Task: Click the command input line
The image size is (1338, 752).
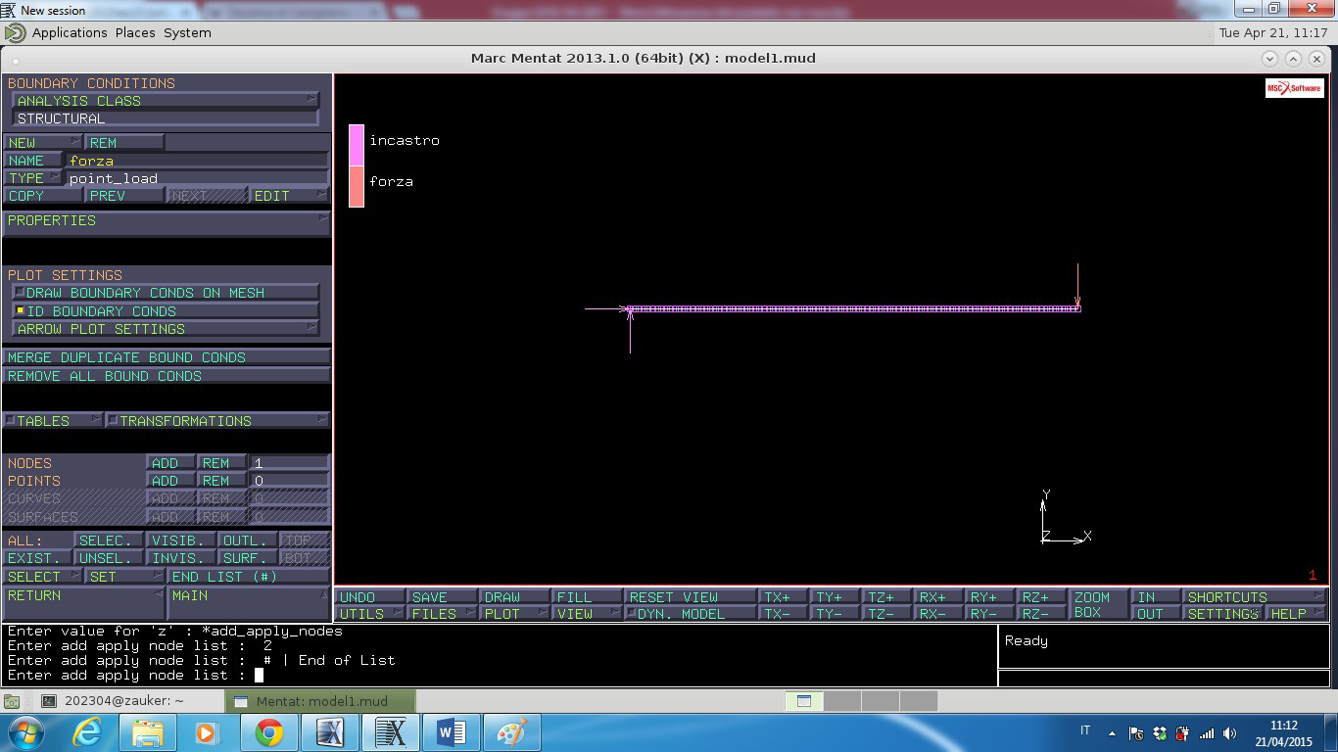Action: pos(500,675)
